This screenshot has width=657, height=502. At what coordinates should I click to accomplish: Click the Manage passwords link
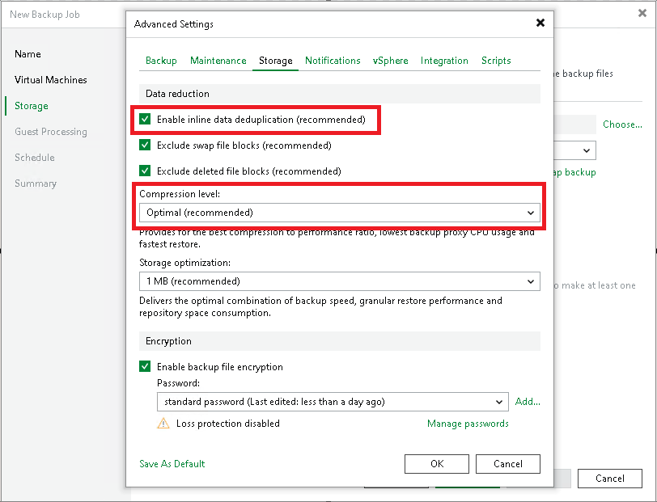[468, 424]
